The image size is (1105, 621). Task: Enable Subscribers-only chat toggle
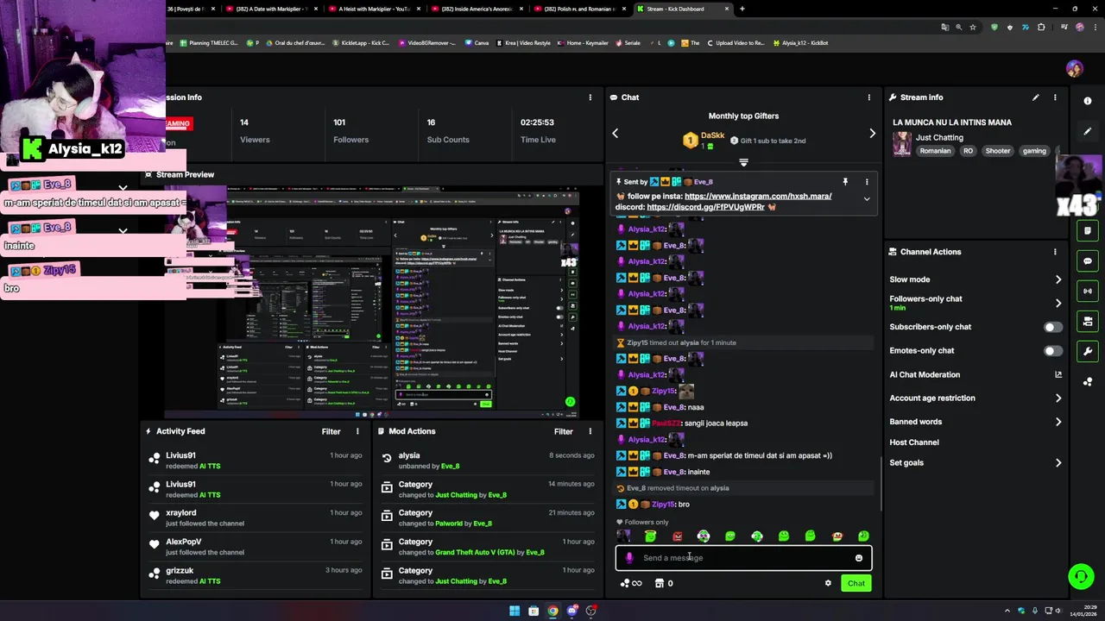coord(1052,327)
